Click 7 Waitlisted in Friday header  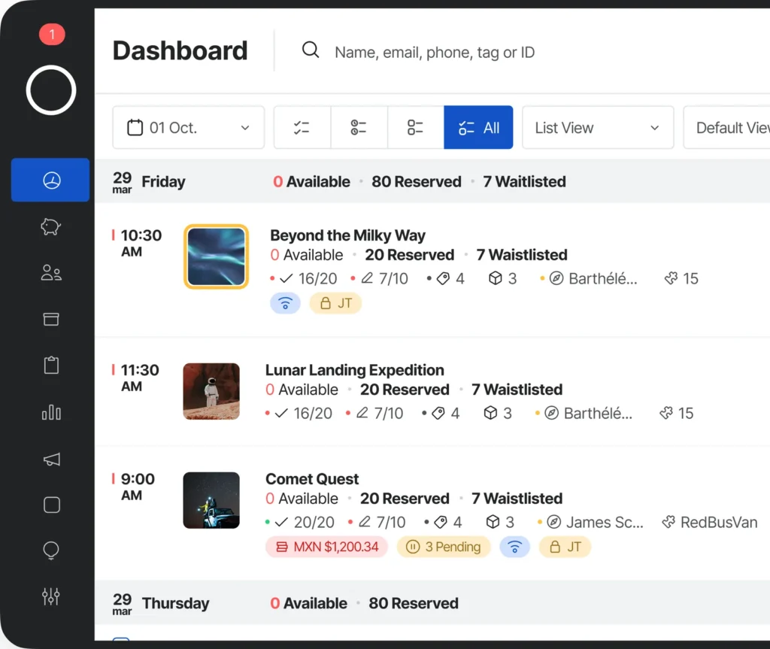(524, 182)
